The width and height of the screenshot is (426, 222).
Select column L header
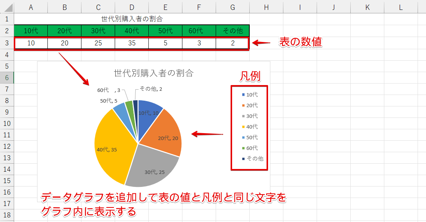point(400,7)
